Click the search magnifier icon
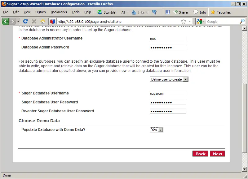 [242, 21]
